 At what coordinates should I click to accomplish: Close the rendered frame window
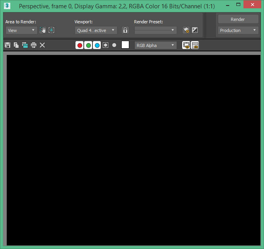point(252,5)
